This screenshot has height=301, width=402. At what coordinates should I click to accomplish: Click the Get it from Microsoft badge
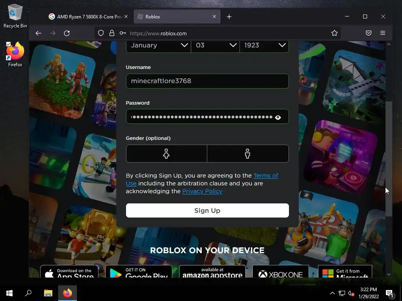[x=345, y=272]
